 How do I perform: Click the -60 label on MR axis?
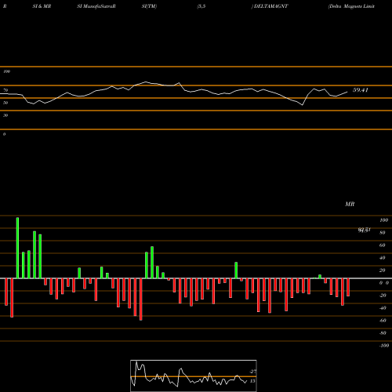click(383, 321)
